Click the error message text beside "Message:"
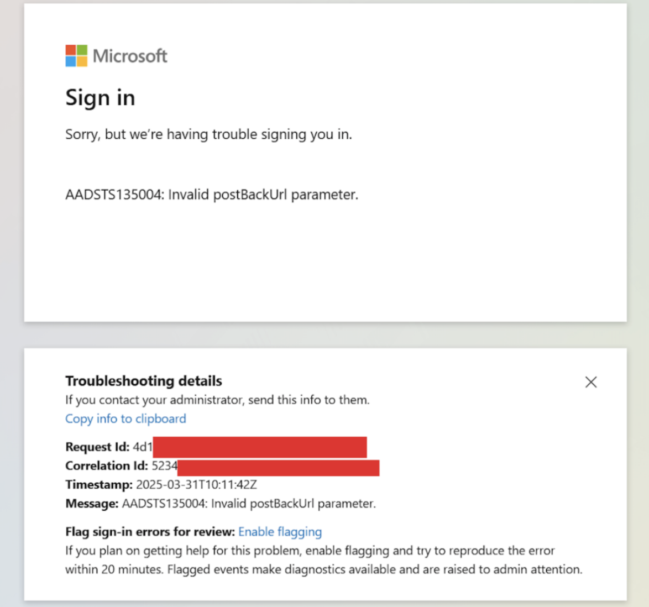649x607 pixels. tap(249, 504)
